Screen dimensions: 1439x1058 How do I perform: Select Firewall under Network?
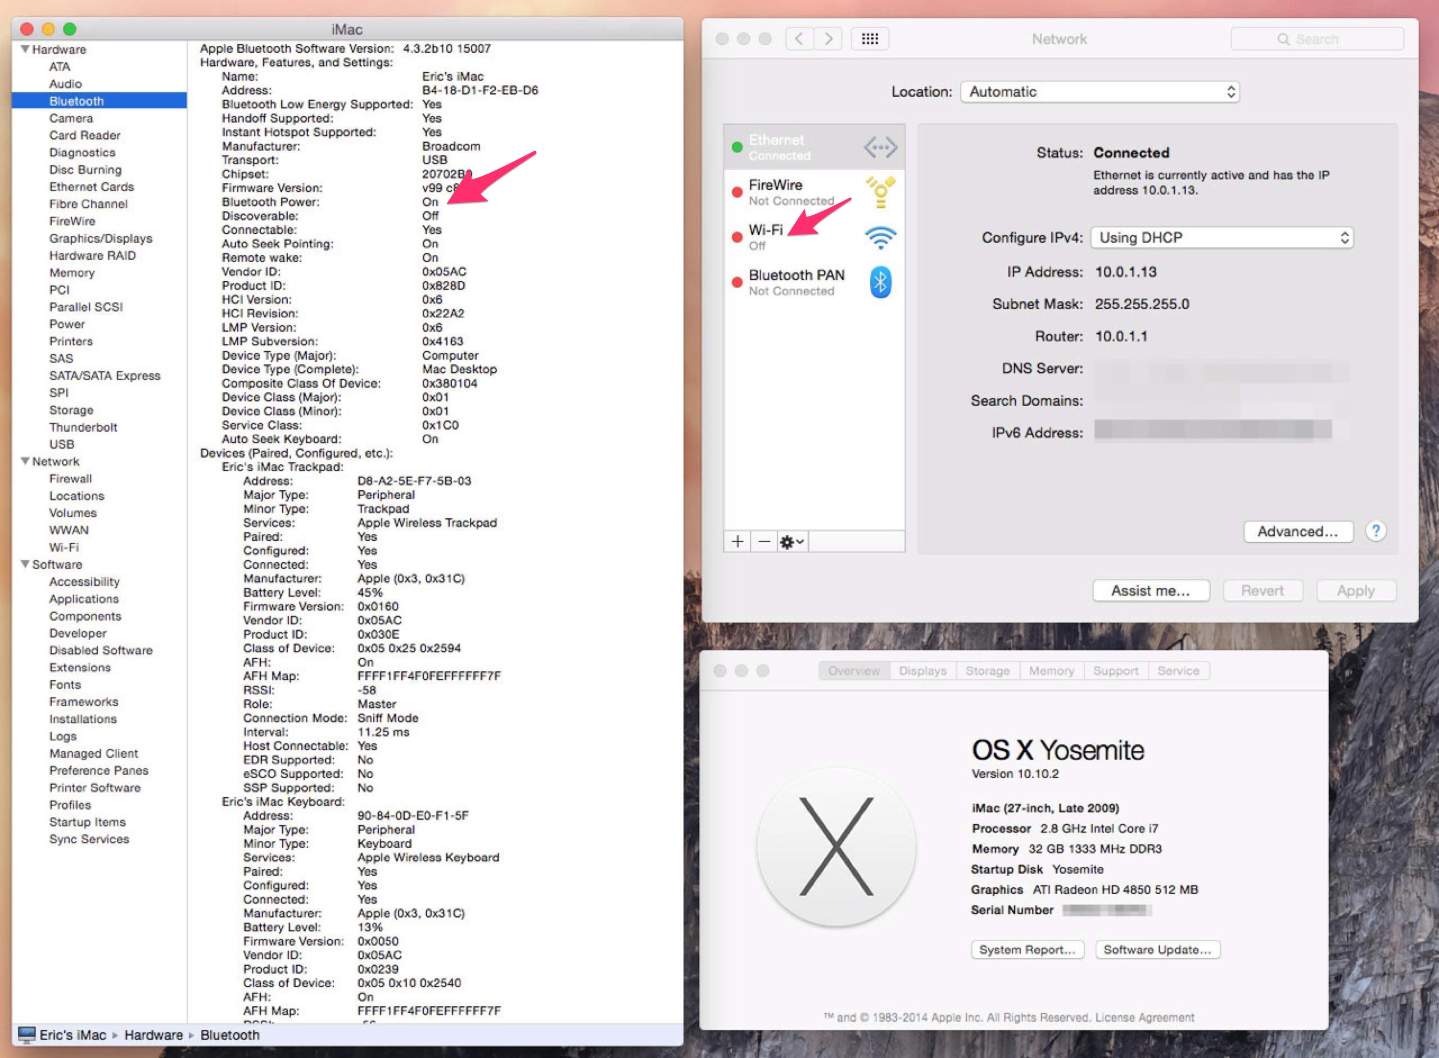pos(70,478)
